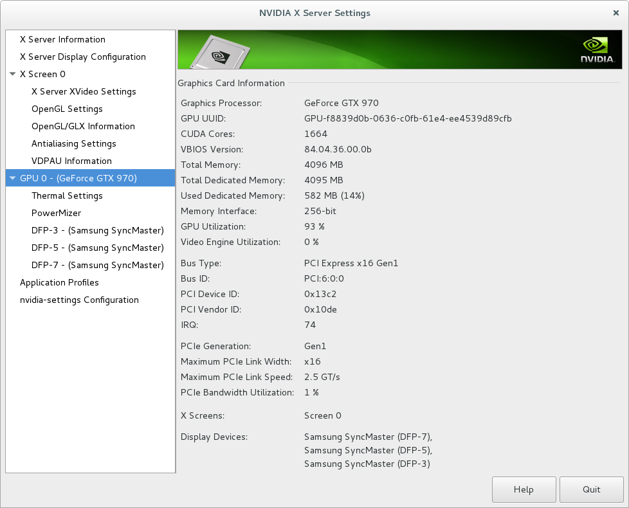
Task: Click 'Samsung SyncMaster (DFP-3)' in Display Devices
Action: click(x=367, y=464)
